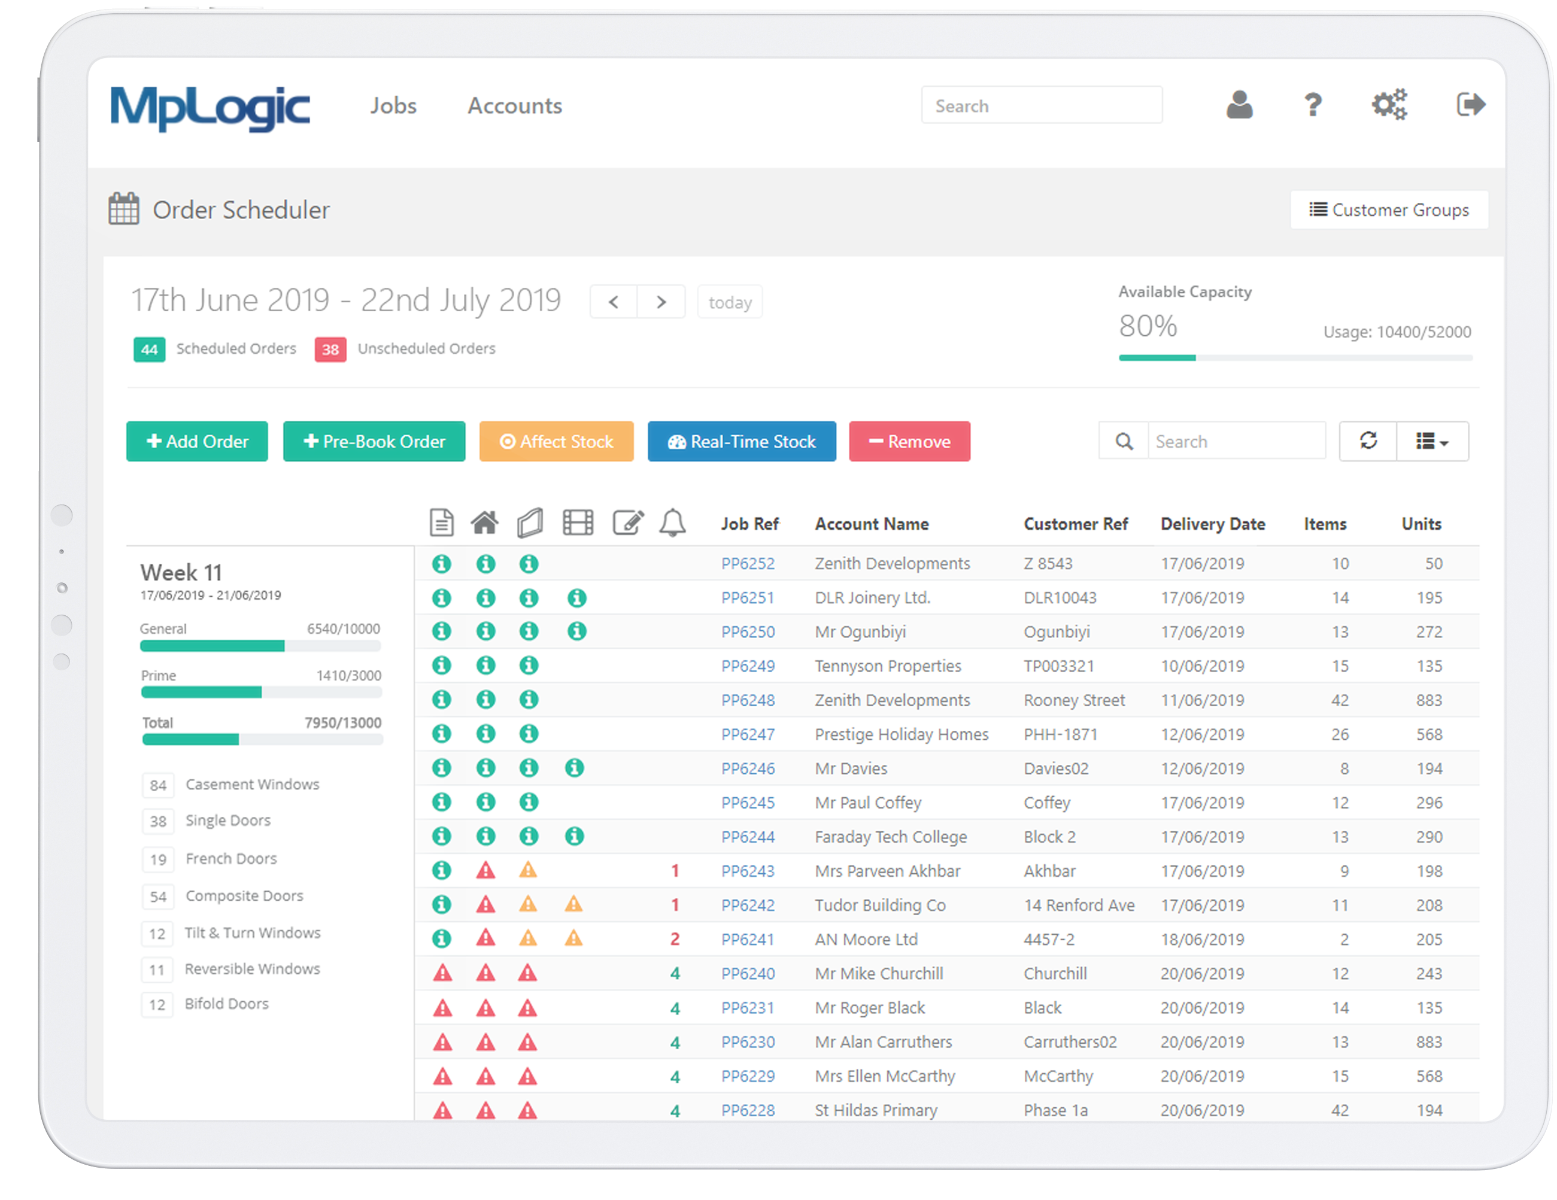Click the edit pencil column header icon

click(629, 522)
